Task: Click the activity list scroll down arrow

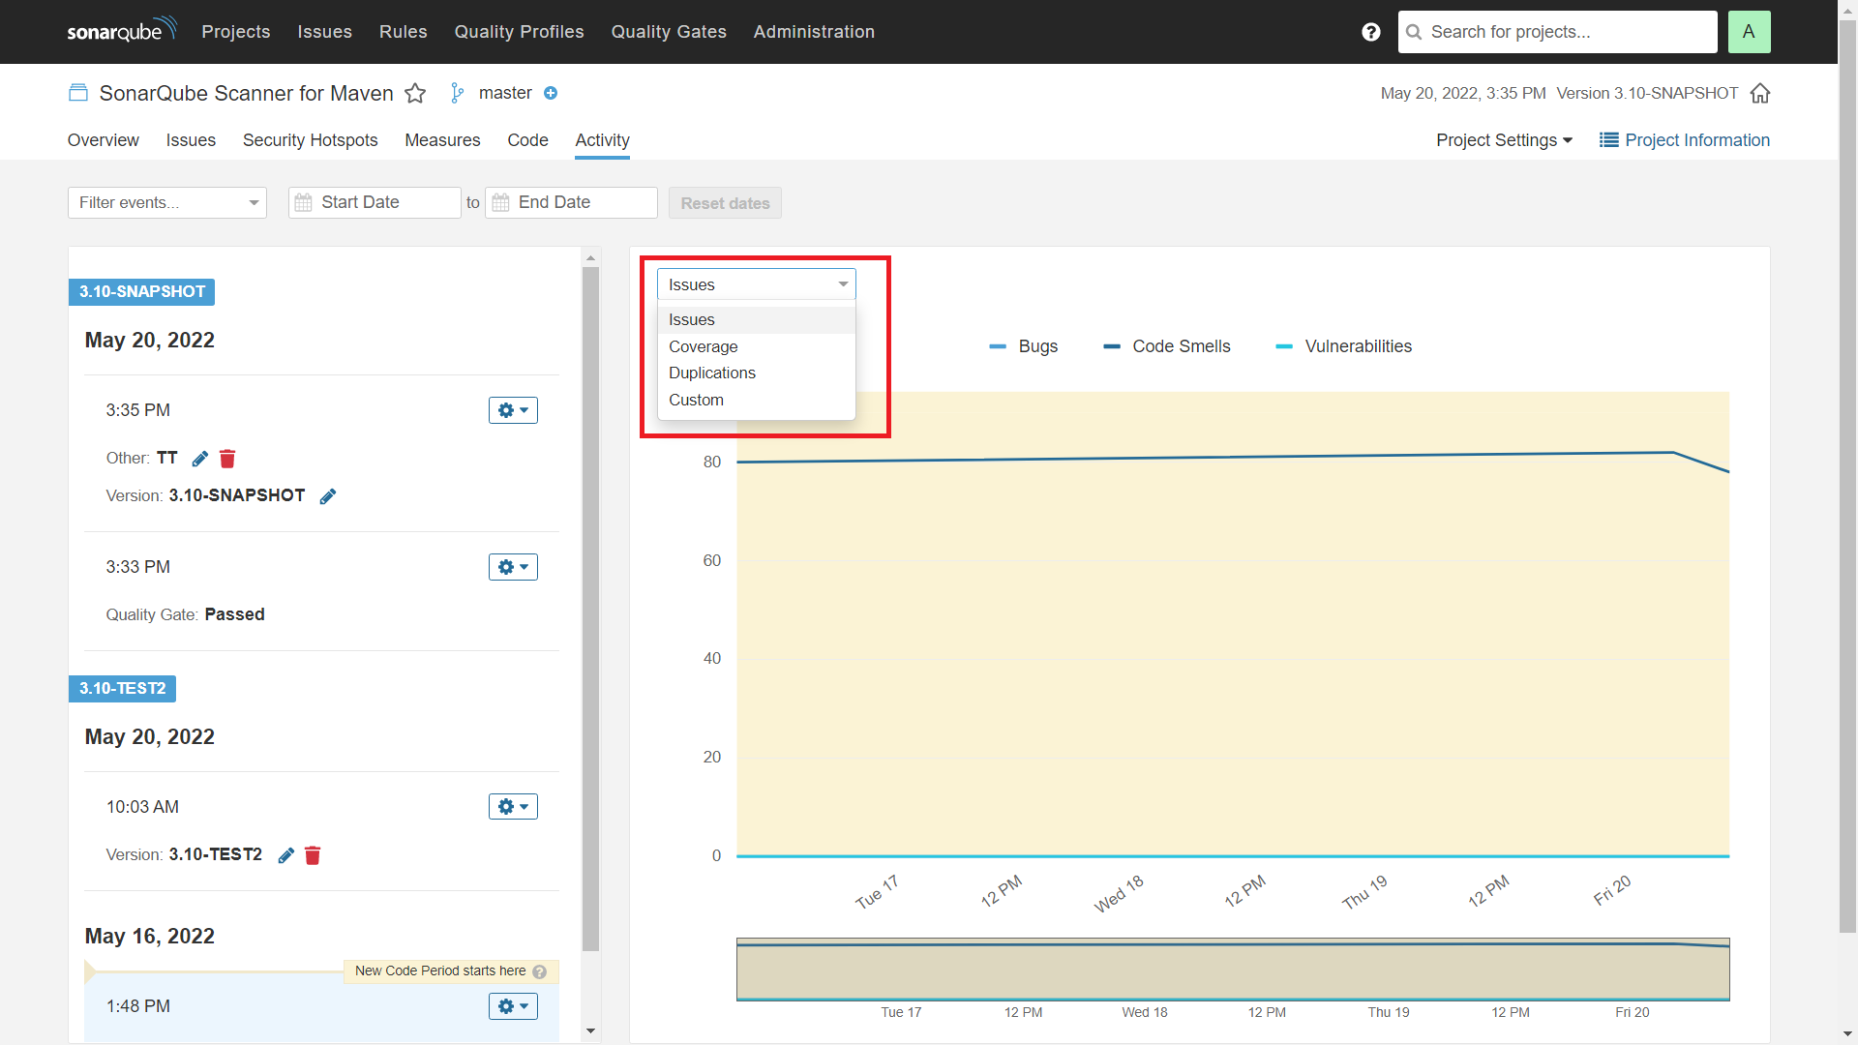Action: pyautogui.click(x=590, y=1031)
